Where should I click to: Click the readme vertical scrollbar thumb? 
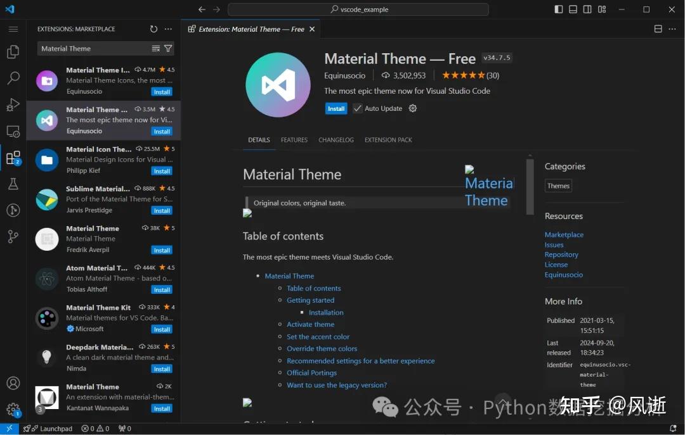coord(530,186)
